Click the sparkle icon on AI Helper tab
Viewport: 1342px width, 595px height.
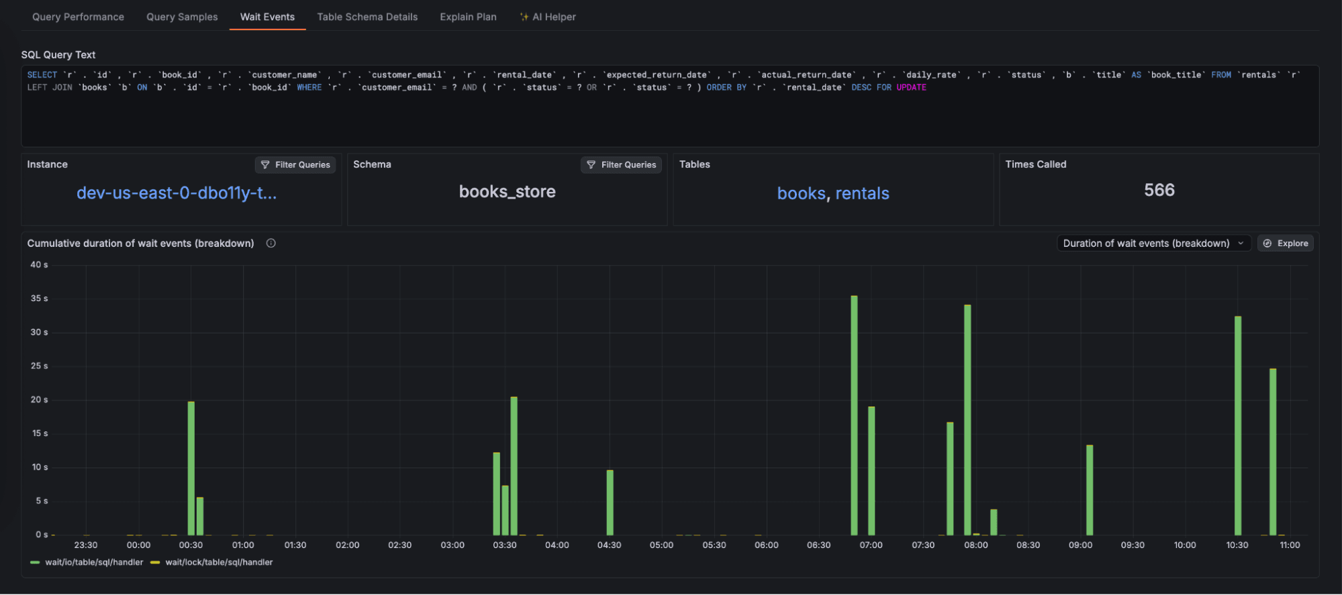(x=524, y=17)
